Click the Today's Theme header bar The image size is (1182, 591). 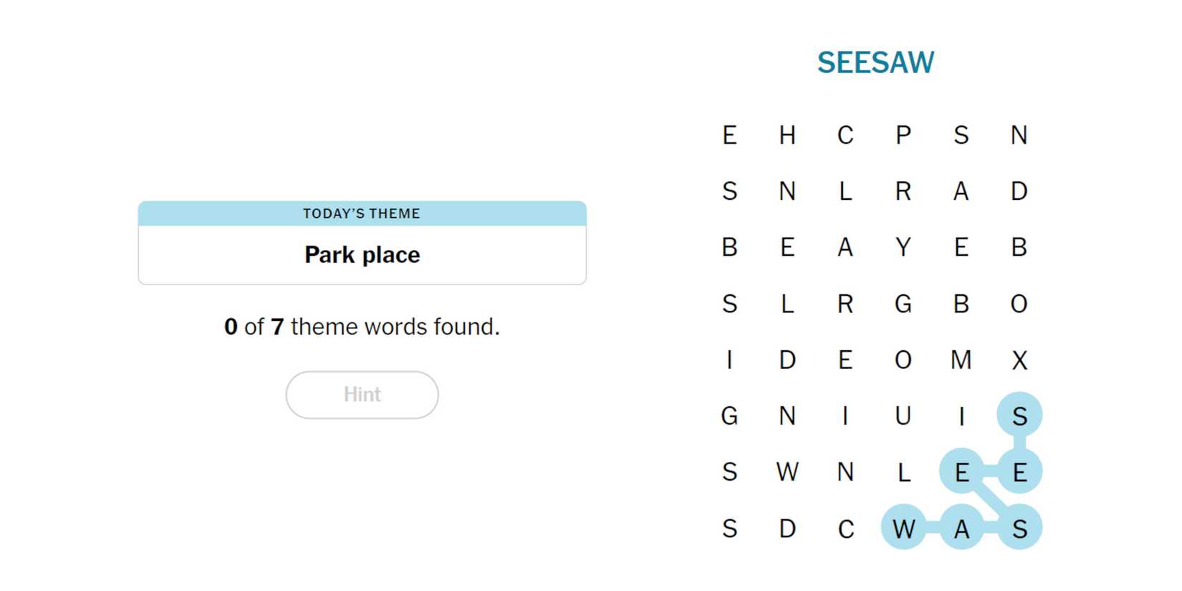point(362,213)
